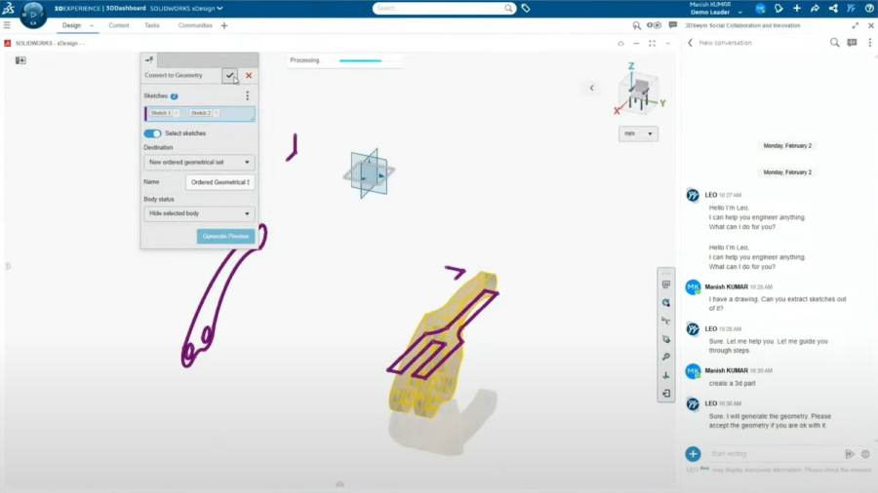Open the help question mark icon
Image resolution: width=878 pixels, height=493 pixels.
click(868, 8)
